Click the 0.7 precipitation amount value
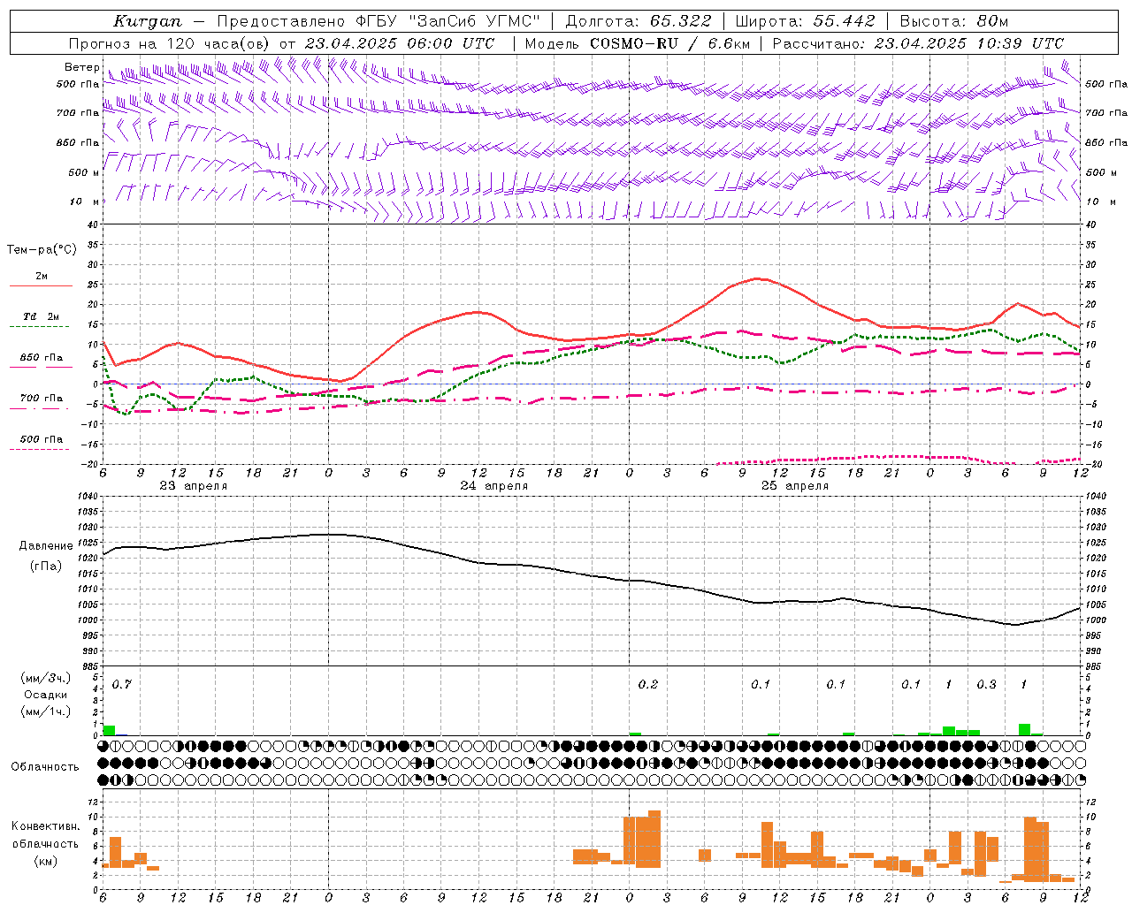 [x=122, y=685]
